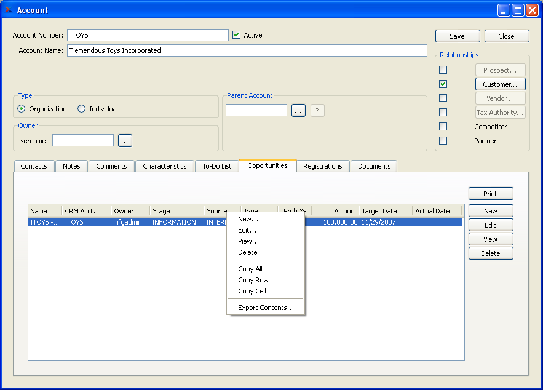Choose Edit... from the context menu
This screenshot has width=543, height=390.
[x=247, y=230]
